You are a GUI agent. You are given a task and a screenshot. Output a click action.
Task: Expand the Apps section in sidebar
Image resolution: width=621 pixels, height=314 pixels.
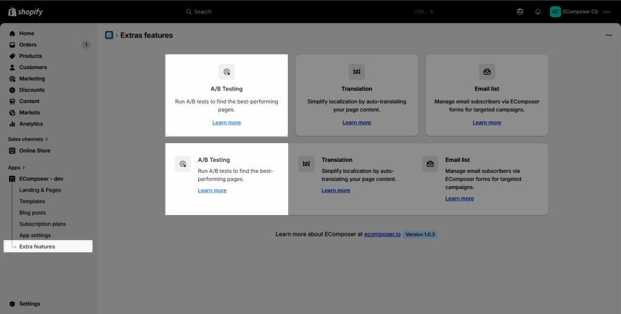click(16, 167)
